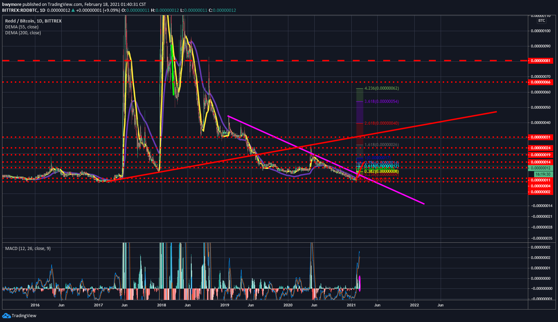This screenshot has width=558, height=322.
Task: Click the 2016 label on time axis
Action: (35, 305)
